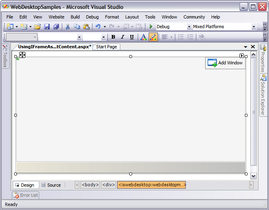Select the <div> tag in breadcrumb

point(108,185)
